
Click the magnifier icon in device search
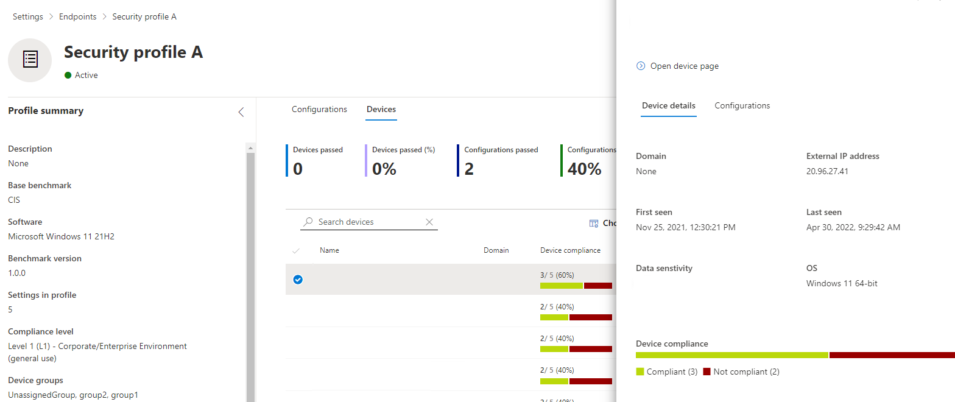tap(309, 222)
